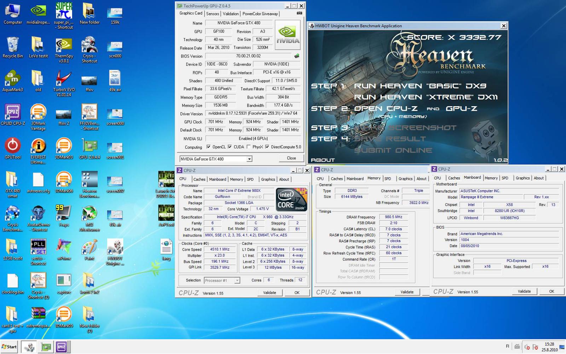Toggle the OpenCL checkbox in GPU-Z

[208, 147]
